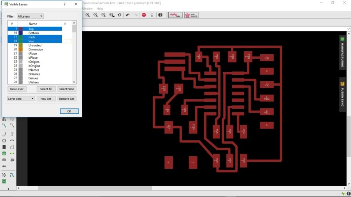The image size is (351, 197).
Task: Confirm Visible Layers dialog with OK
Action: pyautogui.click(x=70, y=111)
